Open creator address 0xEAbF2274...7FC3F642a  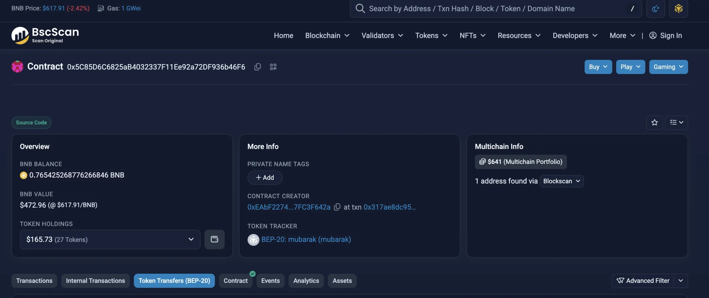[289, 207]
